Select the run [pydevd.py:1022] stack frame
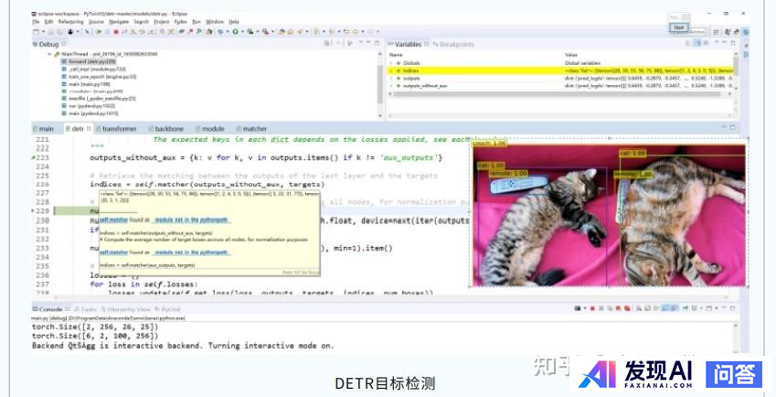Viewport: 776px width, 397px height. [88, 106]
